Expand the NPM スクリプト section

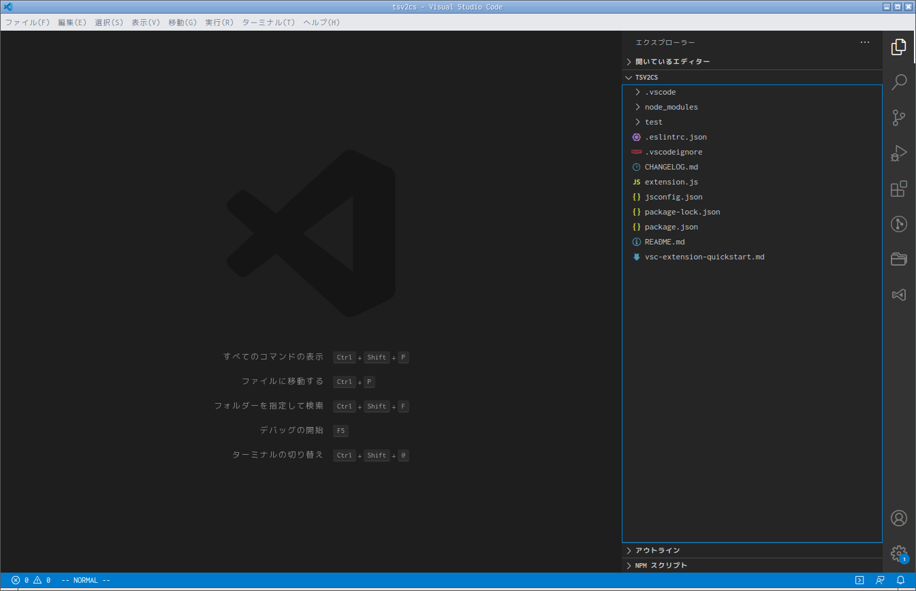pos(752,565)
